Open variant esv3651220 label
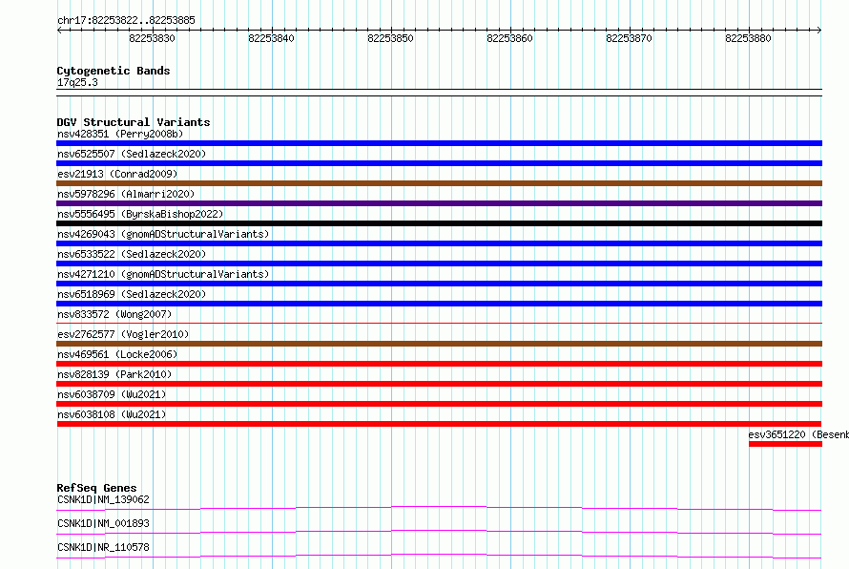The height and width of the screenshot is (569, 849). pyautogui.click(x=798, y=434)
